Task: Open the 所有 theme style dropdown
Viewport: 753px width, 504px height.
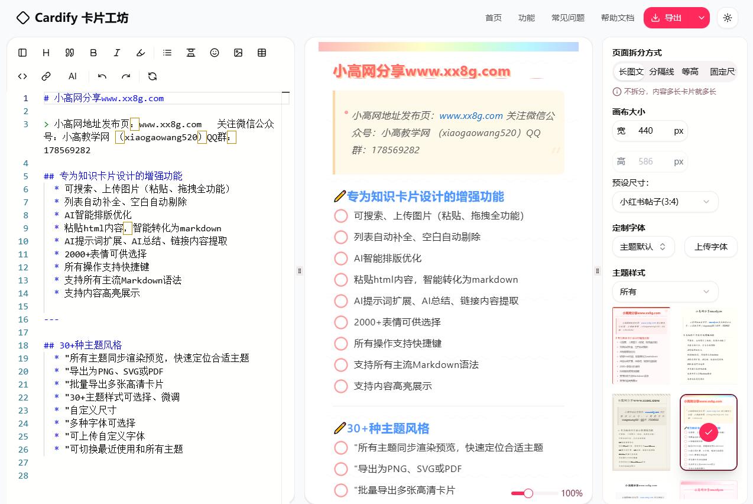Action: 665,292
